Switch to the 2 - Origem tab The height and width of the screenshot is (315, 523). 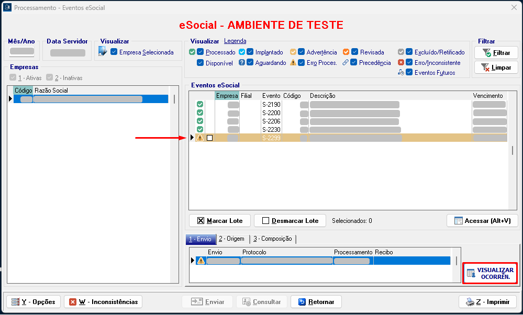tap(231, 239)
